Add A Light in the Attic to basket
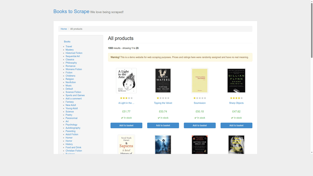 click(x=126, y=125)
